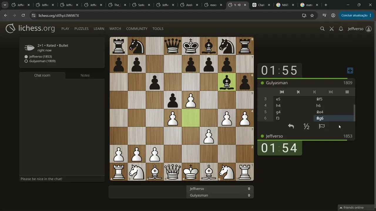Image resolution: width=376 pixels, height=211 pixels.
Task: Switch to the Chat room tab
Action: 42,75
